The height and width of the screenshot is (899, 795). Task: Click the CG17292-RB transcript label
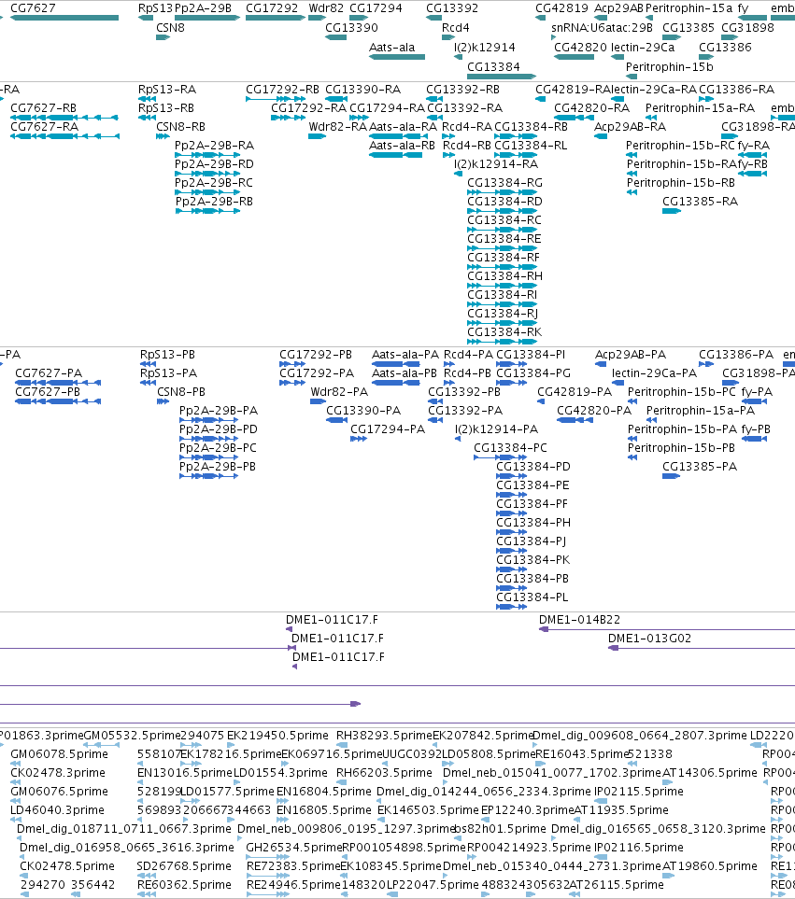point(283,89)
